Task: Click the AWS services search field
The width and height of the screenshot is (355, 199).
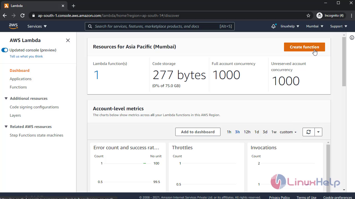Action: pyautogui.click(x=159, y=26)
